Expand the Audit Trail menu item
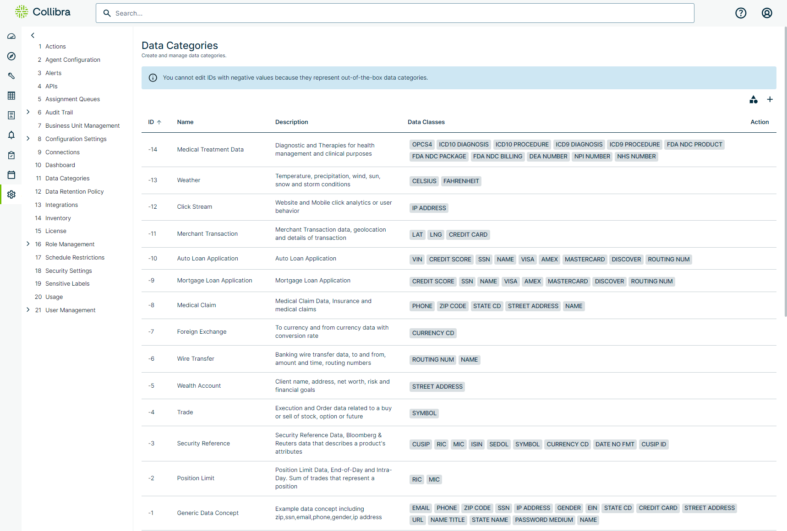Screen dimensions: 787x531 pos(28,112)
